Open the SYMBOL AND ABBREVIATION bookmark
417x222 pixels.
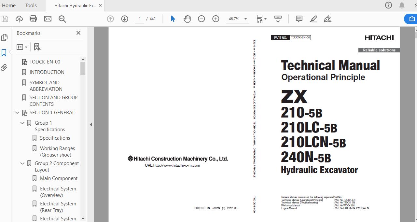(x=46, y=86)
